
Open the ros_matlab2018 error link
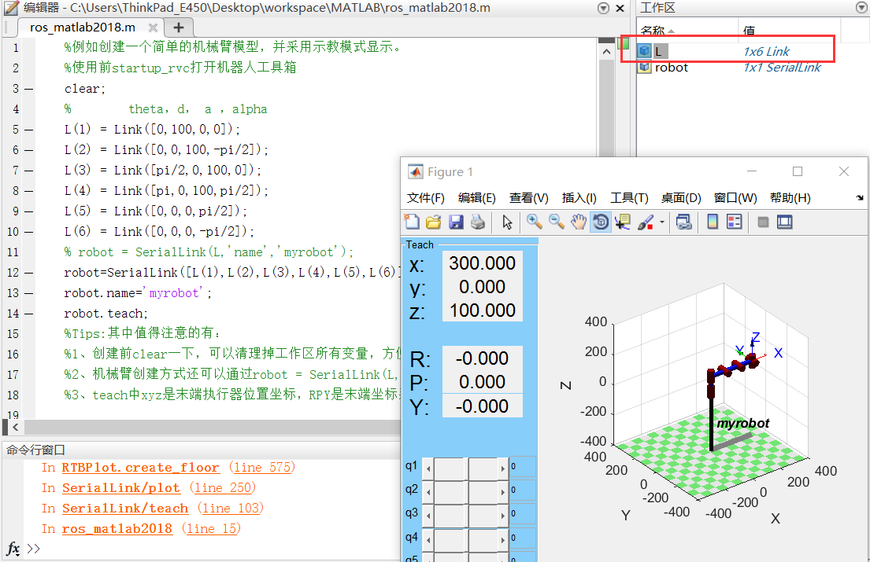117,529
